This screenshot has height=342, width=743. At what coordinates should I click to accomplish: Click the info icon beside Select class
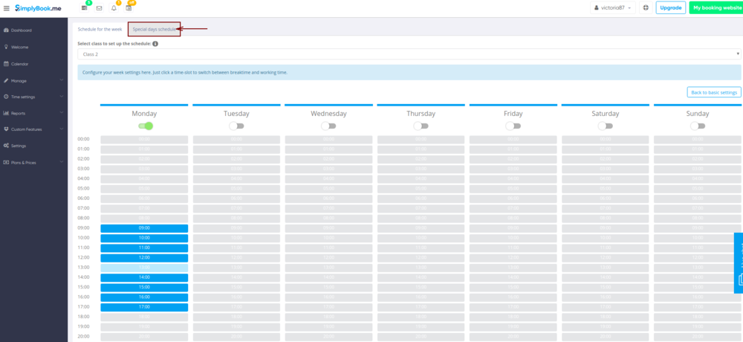click(155, 44)
